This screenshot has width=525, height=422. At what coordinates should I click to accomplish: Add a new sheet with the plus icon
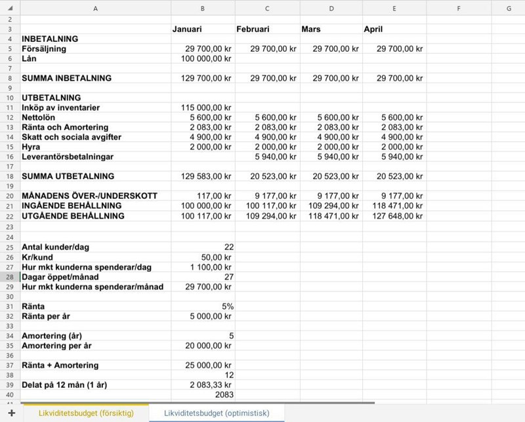11,413
